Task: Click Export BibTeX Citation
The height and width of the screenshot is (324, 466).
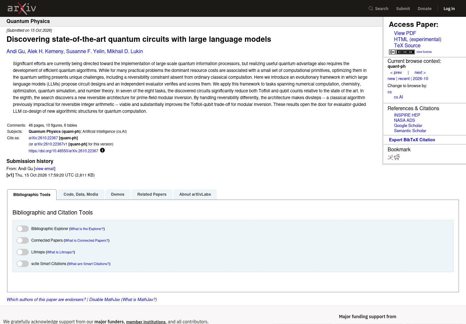Action: click(412, 140)
